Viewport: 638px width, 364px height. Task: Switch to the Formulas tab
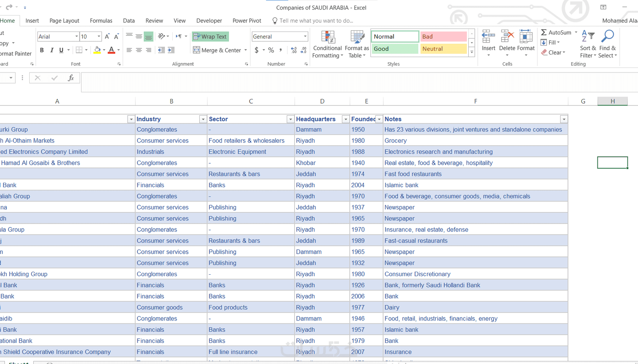101,21
